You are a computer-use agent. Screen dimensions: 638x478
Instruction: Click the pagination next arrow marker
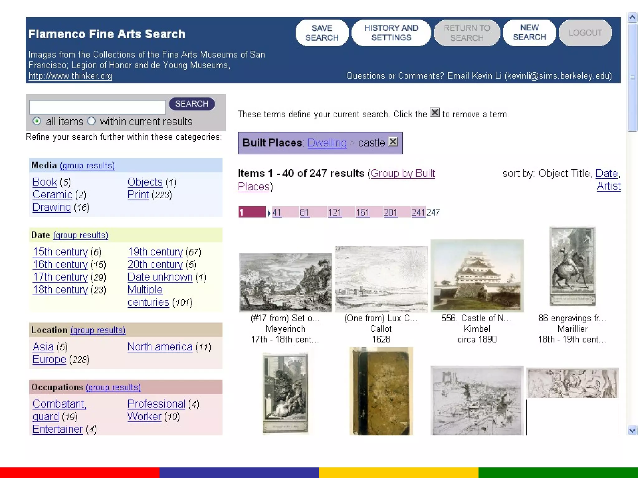pos(269,213)
